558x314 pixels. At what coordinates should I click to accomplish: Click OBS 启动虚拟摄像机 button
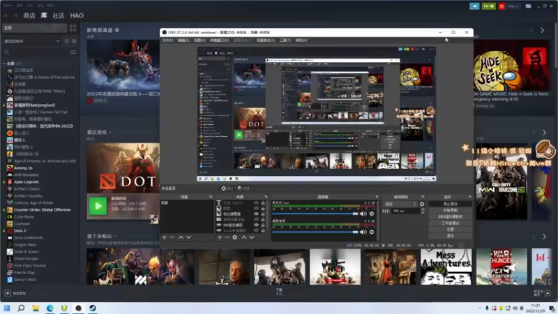[x=450, y=217]
